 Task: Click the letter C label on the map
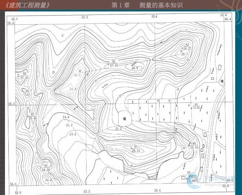[x=63, y=36]
